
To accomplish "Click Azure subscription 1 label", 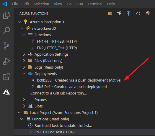I will (x=47, y=22).
